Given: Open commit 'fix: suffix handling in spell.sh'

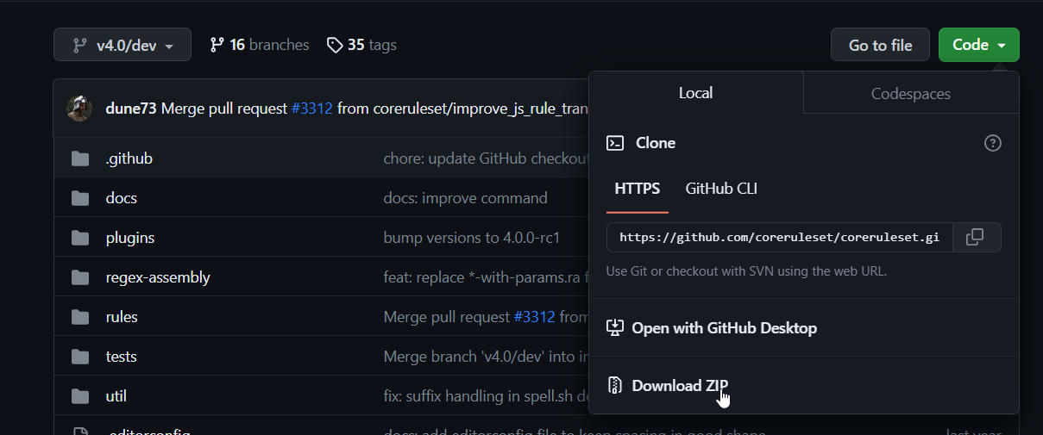Looking at the screenshot, I should pyautogui.click(x=486, y=396).
